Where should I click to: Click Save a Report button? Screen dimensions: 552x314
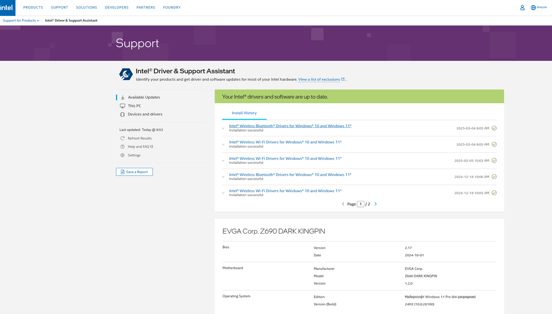pos(134,172)
